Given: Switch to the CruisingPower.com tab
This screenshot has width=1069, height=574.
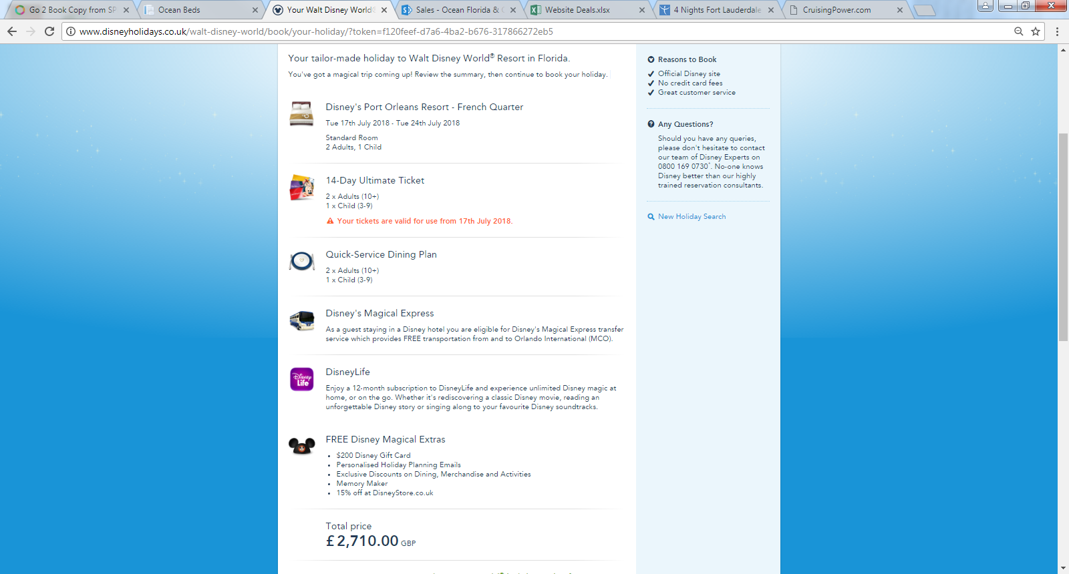Looking at the screenshot, I should coord(846,10).
